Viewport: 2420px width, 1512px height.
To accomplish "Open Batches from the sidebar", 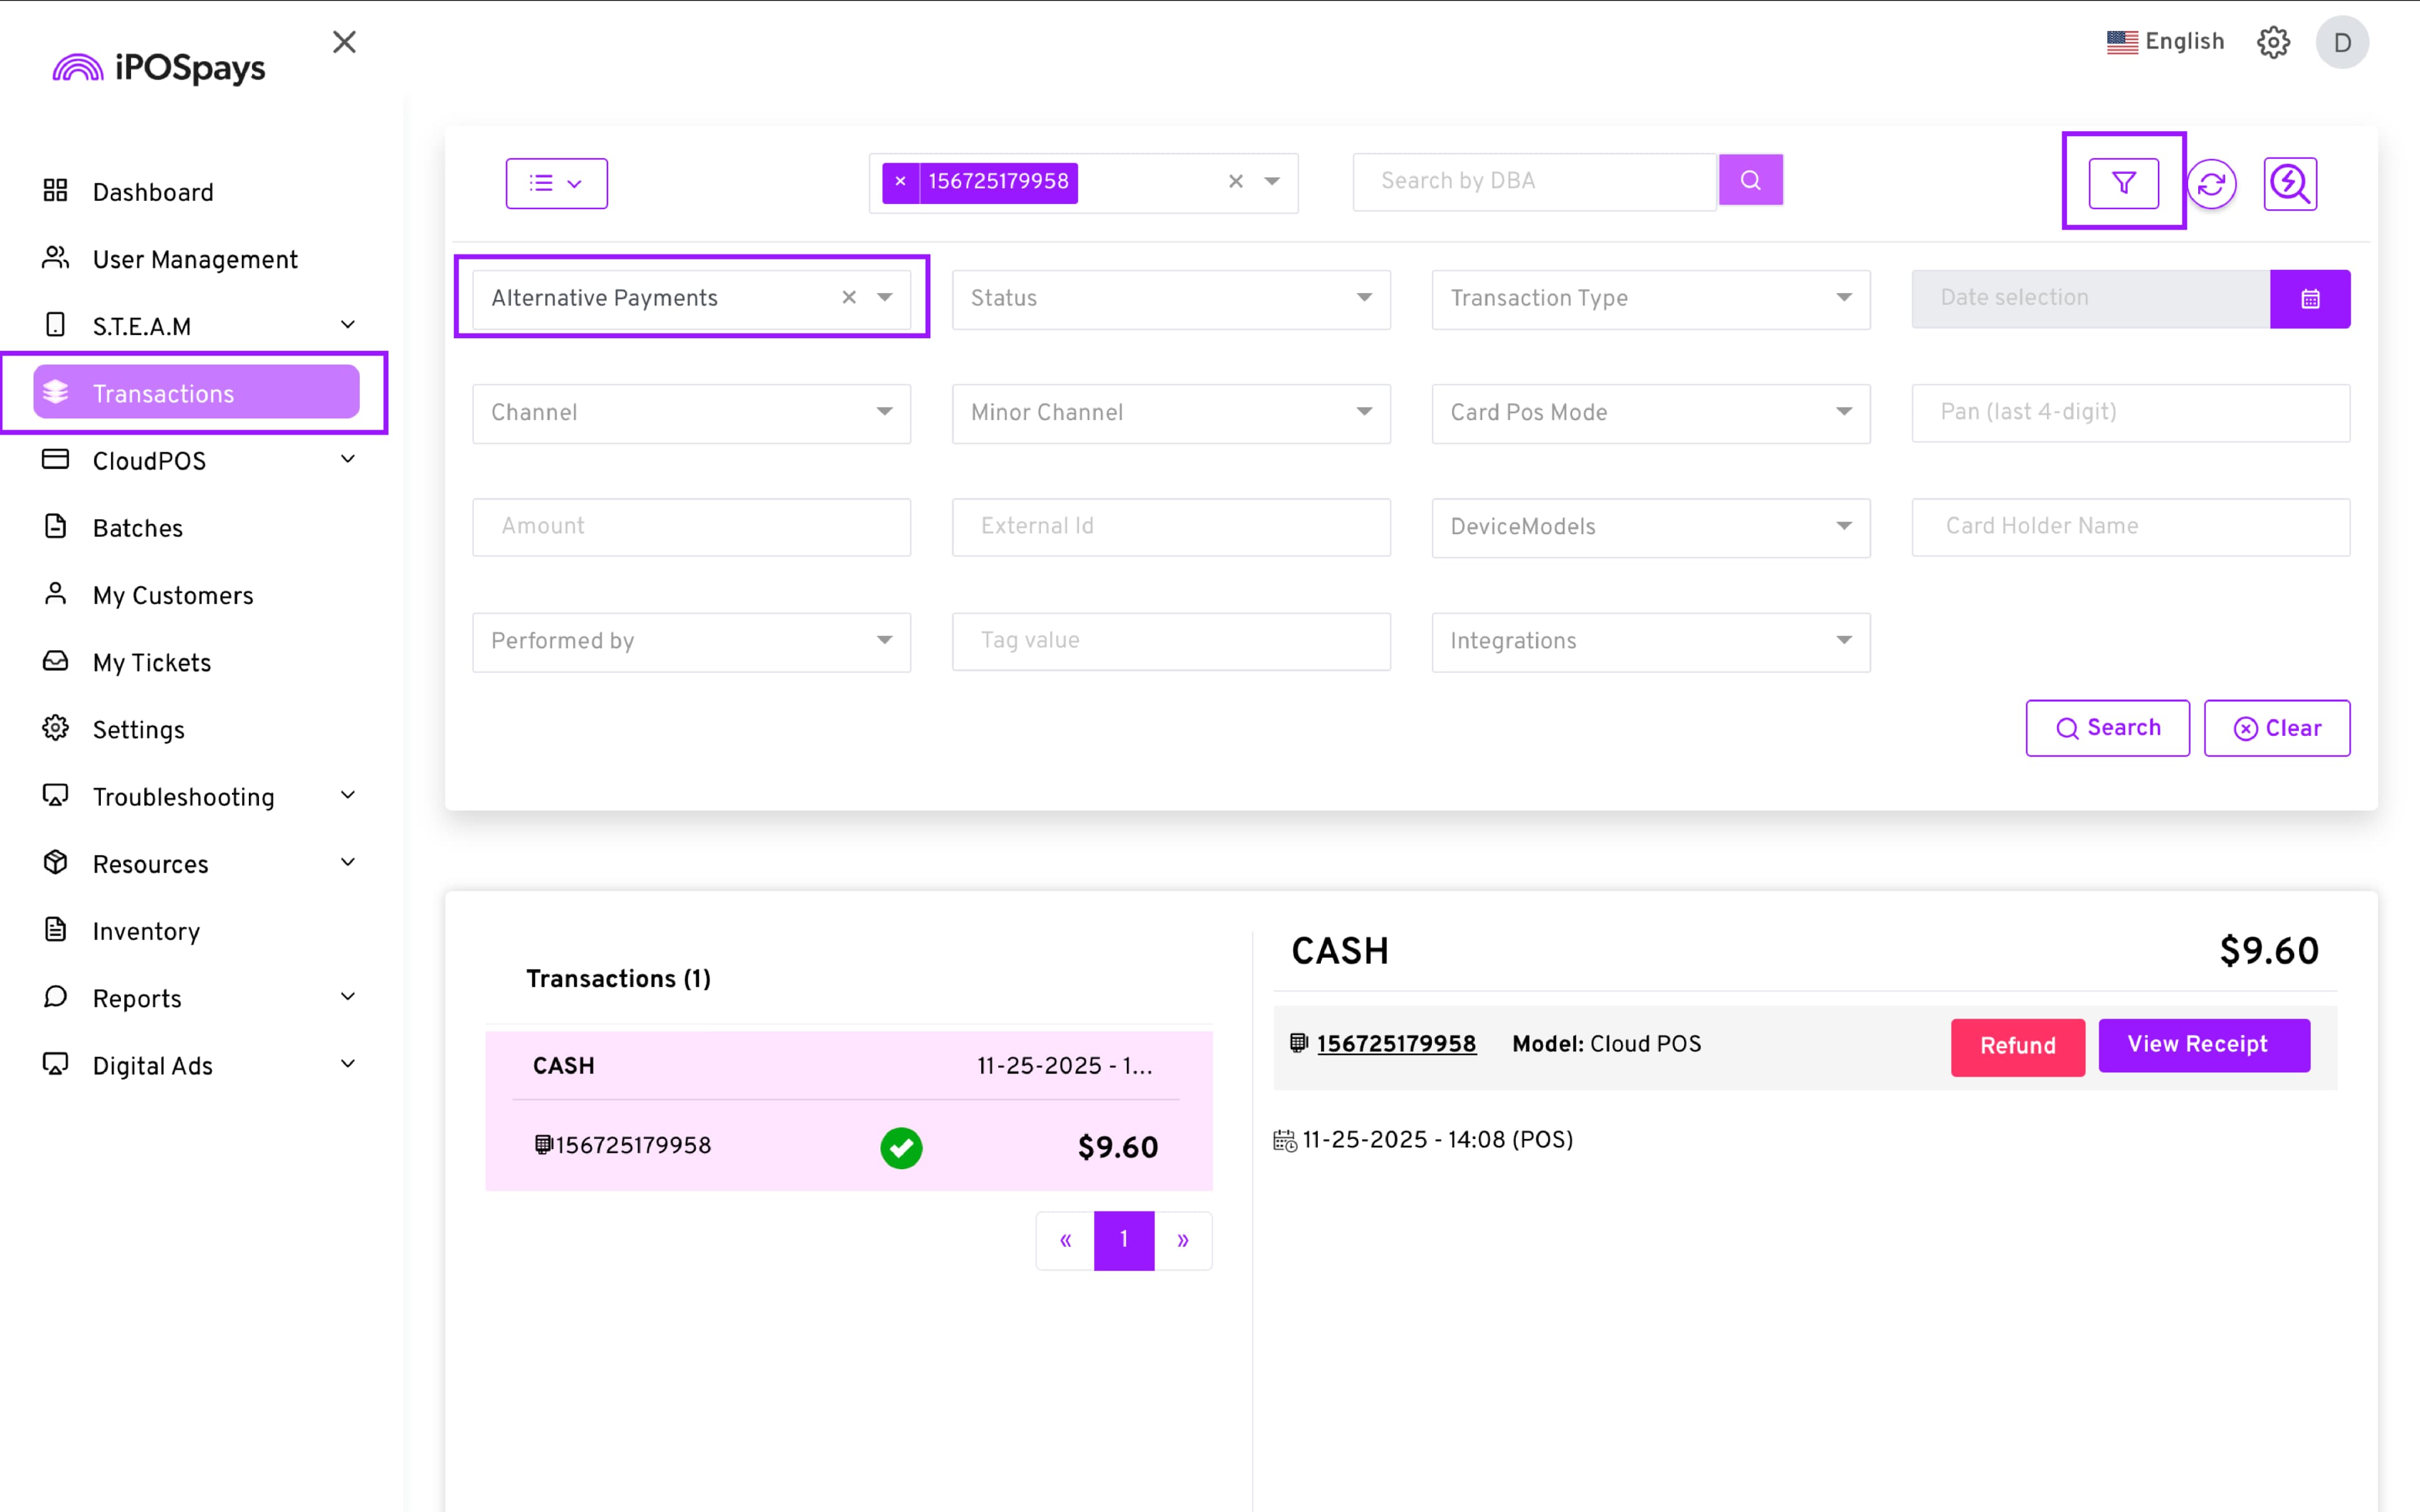I will (138, 528).
